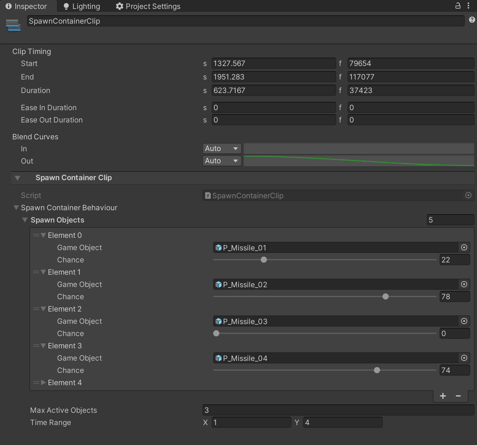The height and width of the screenshot is (445, 477).
Task: Open object picker beside P_Missile_04
Action: pyautogui.click(x=464, y=358)
